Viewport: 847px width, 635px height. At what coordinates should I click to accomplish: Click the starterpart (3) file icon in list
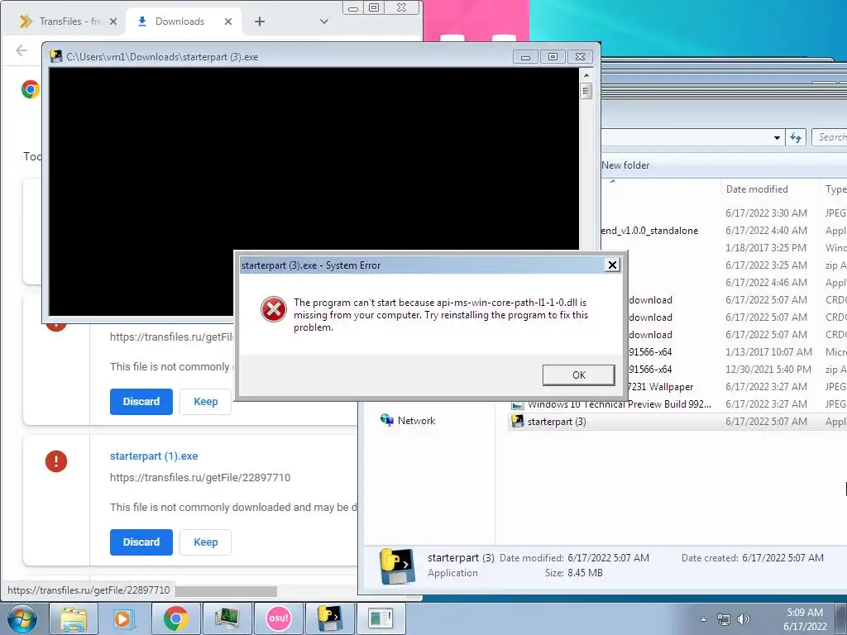pos(518,421)
